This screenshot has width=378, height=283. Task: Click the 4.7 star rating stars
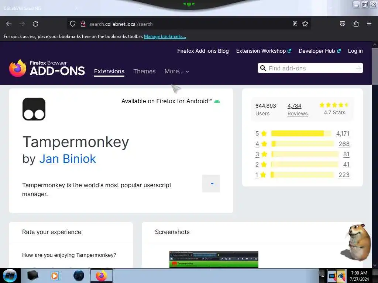[334, 105]
